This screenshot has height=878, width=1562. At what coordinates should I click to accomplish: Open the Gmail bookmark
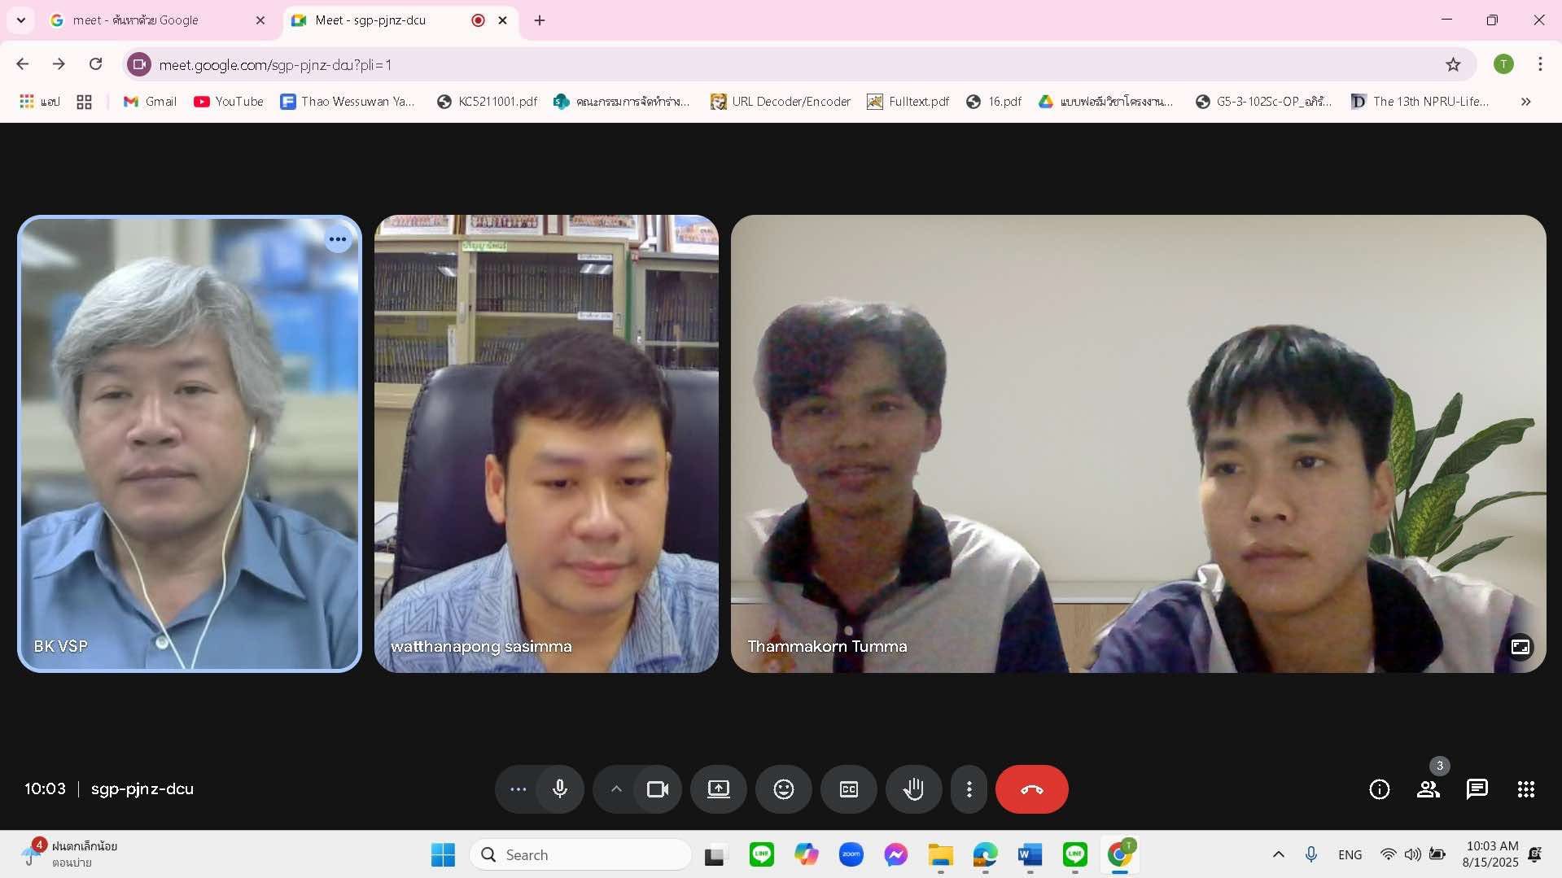[x=150, y=102]
